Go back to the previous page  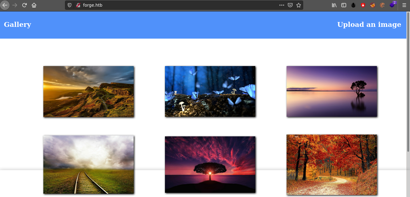click(x=5, y=5)
